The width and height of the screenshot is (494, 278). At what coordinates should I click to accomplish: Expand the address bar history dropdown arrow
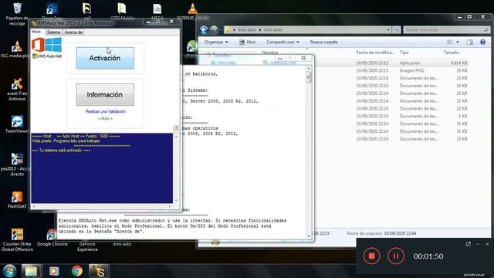pos(387,29)
